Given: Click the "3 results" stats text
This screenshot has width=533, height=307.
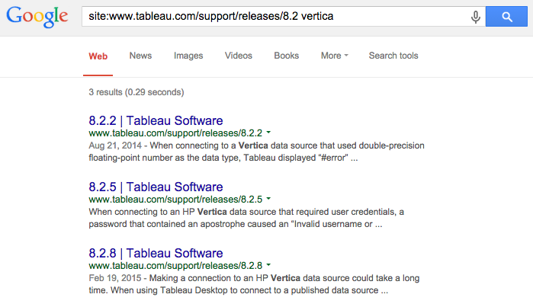Looking at the screenshot, I should pos(136,93).
